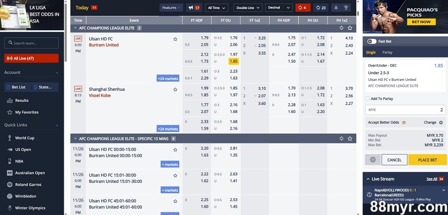Open the Bet List tab
Screen dimensions: 448x215
pyautogui.click(x=17, y=87)
